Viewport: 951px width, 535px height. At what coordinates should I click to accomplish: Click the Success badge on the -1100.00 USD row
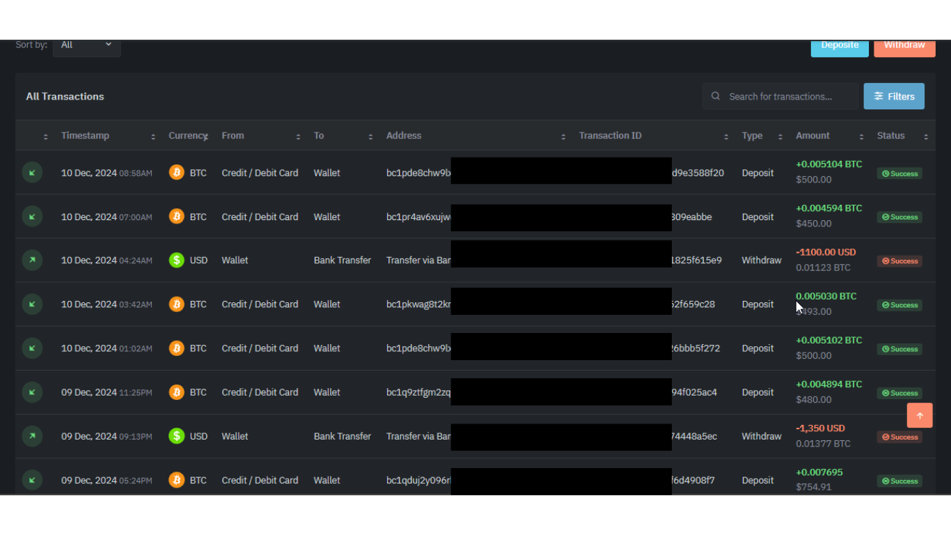point(899,261)
